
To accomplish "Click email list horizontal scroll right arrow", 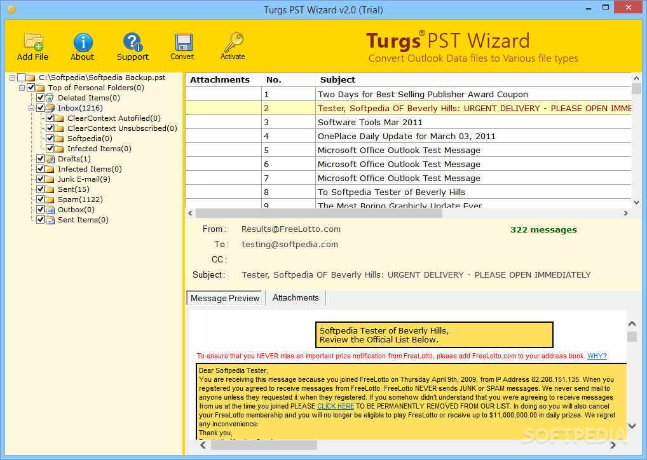I will (x=626, y=213).
